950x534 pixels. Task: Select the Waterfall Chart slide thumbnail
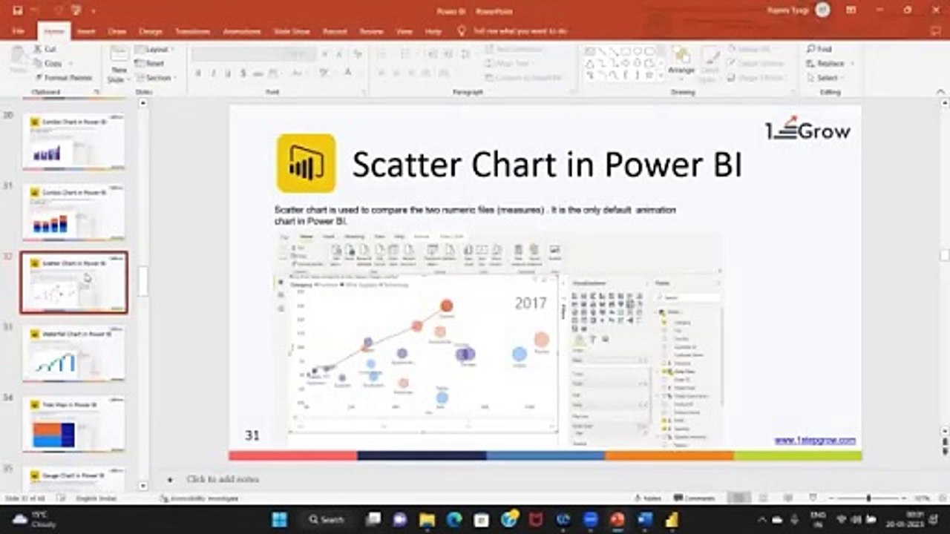[x=73, y=353]
